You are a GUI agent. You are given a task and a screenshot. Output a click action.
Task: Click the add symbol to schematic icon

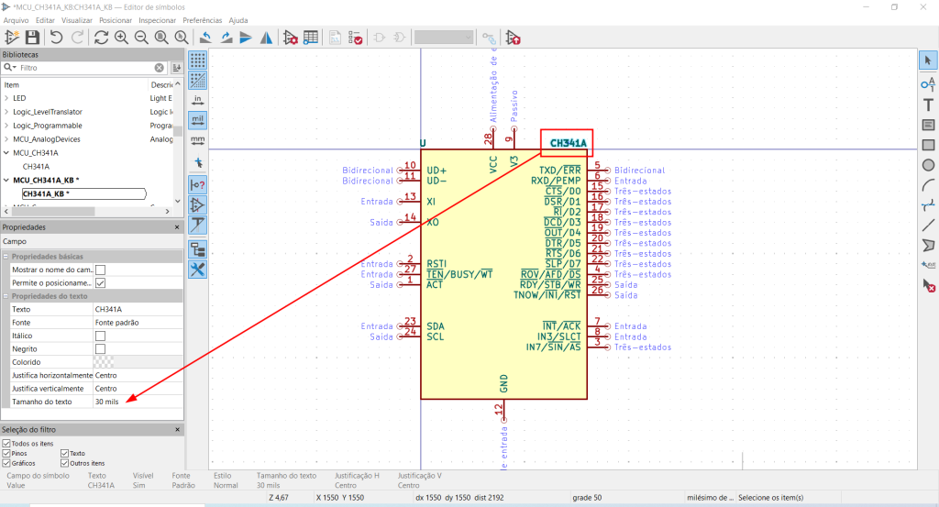[x=514, y=38]
